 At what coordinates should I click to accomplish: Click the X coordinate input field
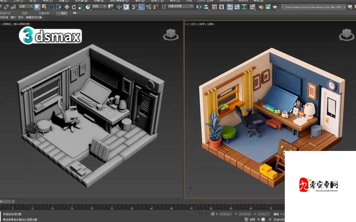(225, 214)
